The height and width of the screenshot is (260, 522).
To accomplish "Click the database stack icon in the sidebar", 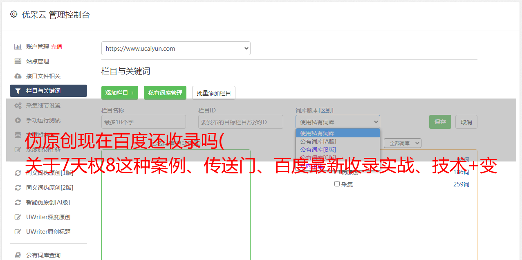I will [18, 135].
